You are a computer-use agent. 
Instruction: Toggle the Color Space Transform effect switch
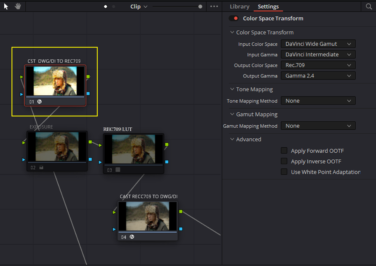coord(233,18)
